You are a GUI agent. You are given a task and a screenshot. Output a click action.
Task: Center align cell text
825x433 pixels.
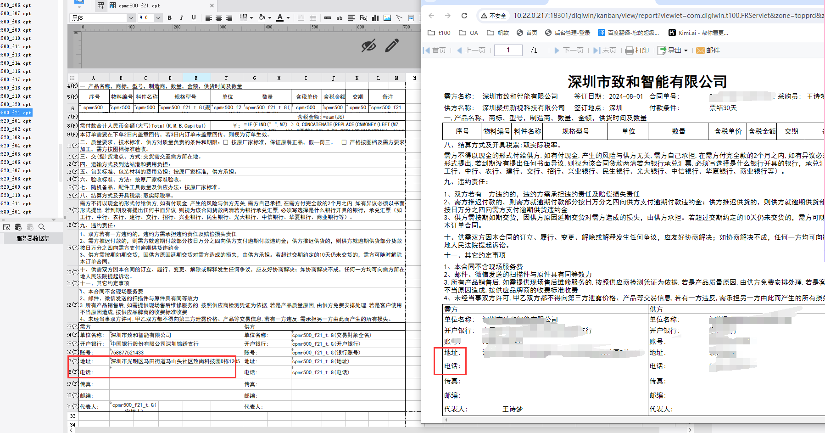click(x=219, y=18)
